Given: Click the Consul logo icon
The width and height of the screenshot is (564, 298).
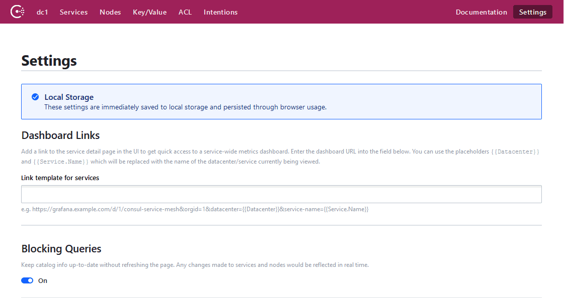Looking at the screenshot, I should pos(17,11).
